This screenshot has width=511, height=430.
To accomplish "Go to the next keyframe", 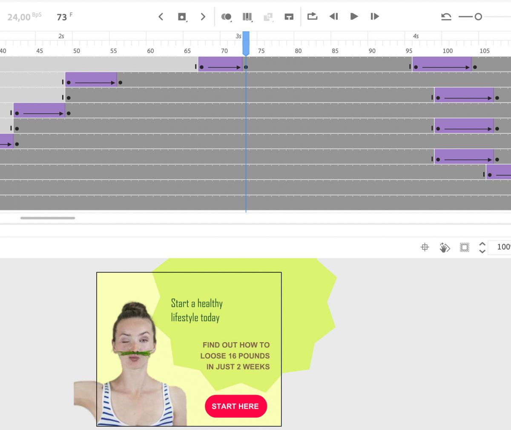I will [x=203, y=17].
